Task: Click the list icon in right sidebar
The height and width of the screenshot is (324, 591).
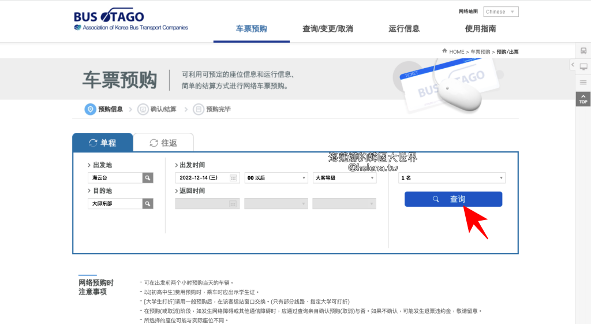Action: pyautogui.click(x=583, y=83)
